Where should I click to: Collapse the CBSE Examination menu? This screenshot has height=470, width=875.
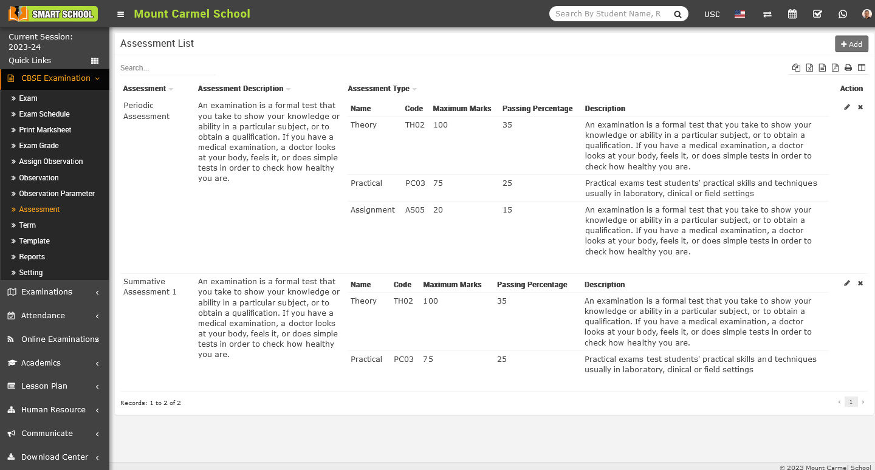[x=53, y=78]
